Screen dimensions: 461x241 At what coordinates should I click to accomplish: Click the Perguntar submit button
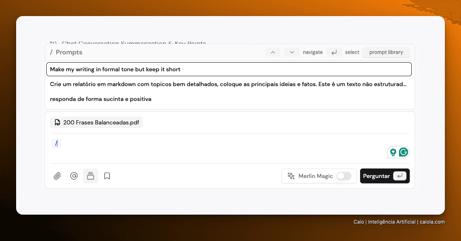click(x=385, y=176)
